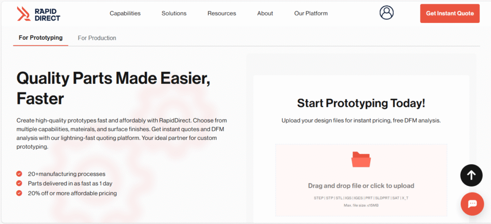Click the Get Instant Quote button
491x224 pixels.
coord(450,13)
